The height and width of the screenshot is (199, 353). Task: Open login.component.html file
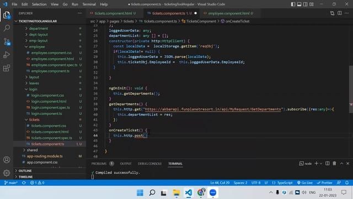(x=49, y=101)
